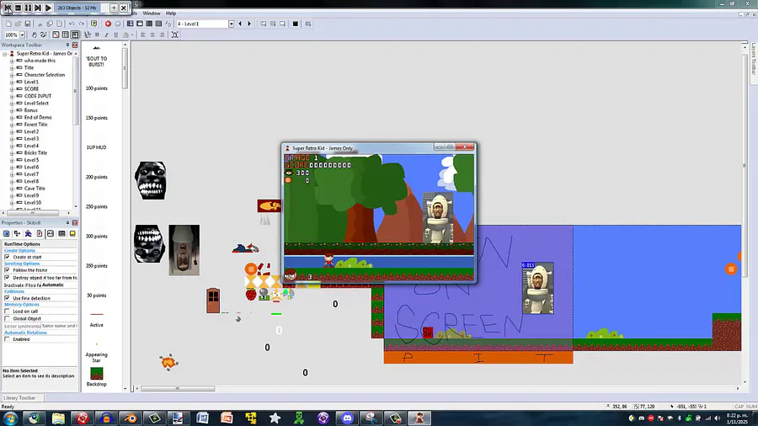The width and height of the screenshot is (758, 426).
Task: Toggle the snap to grid icon
Action: click(x=75, y=35)
